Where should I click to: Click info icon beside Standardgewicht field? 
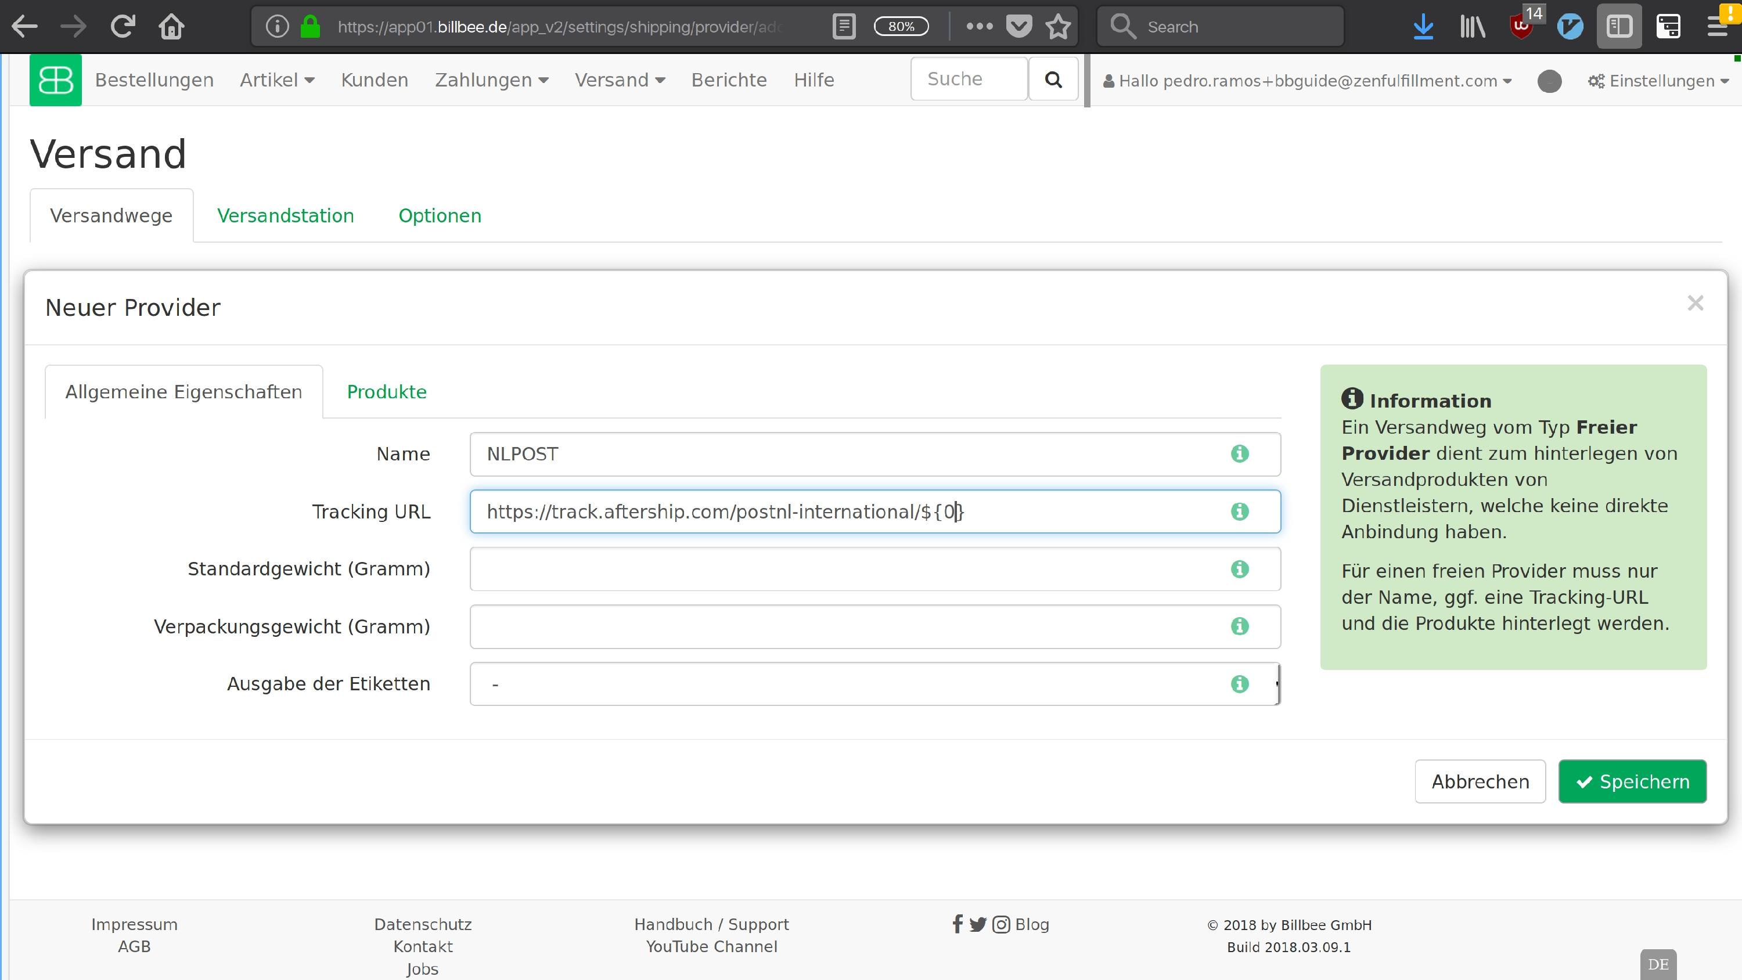tap(1239, 569)
